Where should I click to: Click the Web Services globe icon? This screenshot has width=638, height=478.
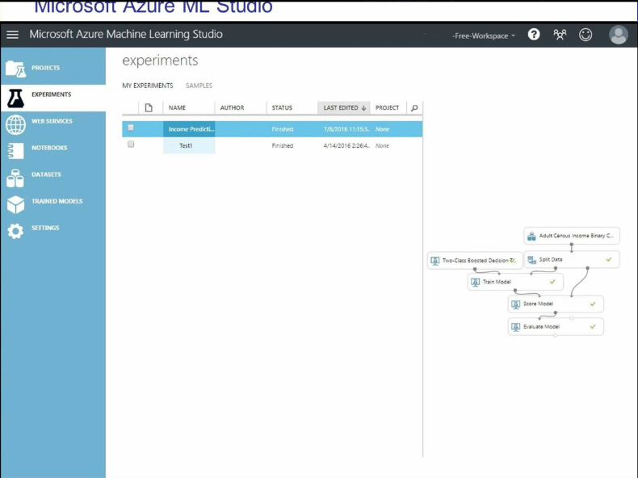pyautogui.click(x=15, y=124)
